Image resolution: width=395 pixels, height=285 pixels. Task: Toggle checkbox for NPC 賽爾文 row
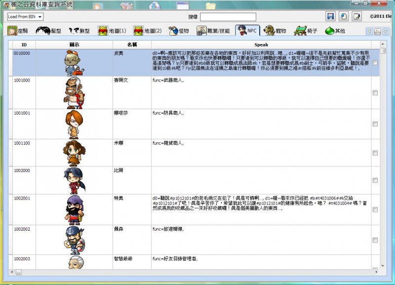[375, 93]
